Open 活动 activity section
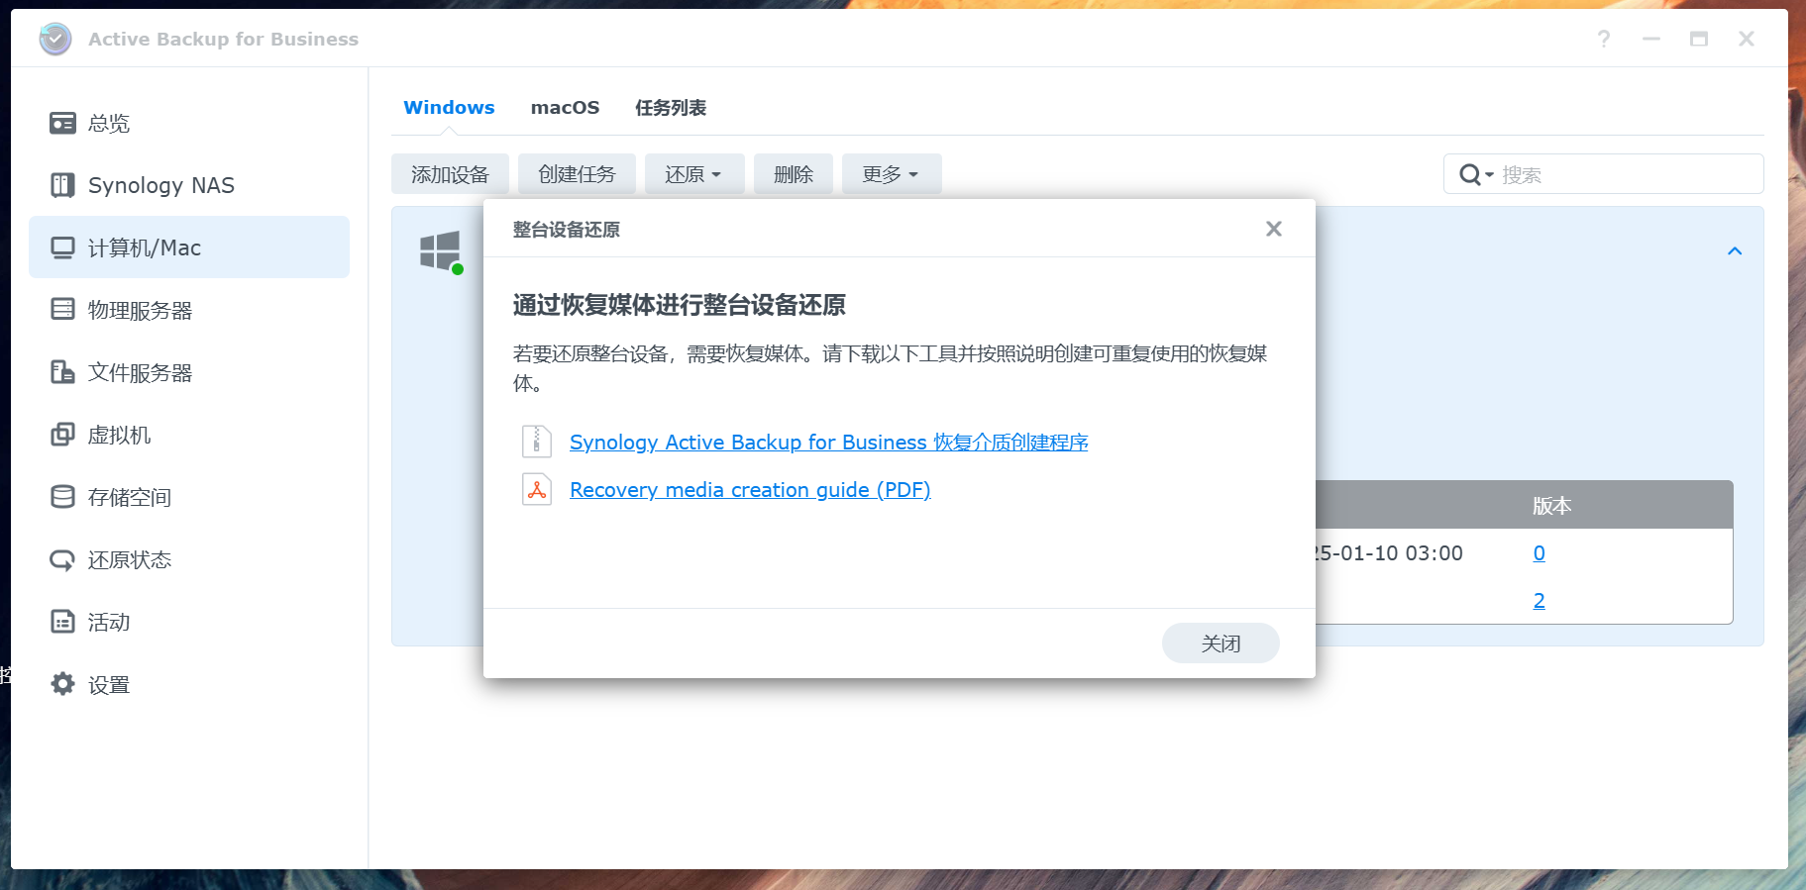 (188, 622)
